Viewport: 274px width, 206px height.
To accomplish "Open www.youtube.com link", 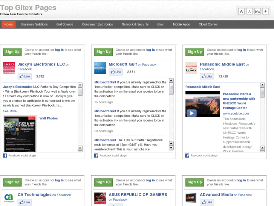I will pos(236,113).
